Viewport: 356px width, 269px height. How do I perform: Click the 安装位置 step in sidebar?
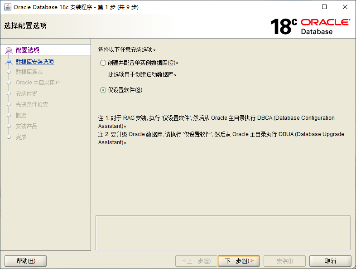point(26,93)
